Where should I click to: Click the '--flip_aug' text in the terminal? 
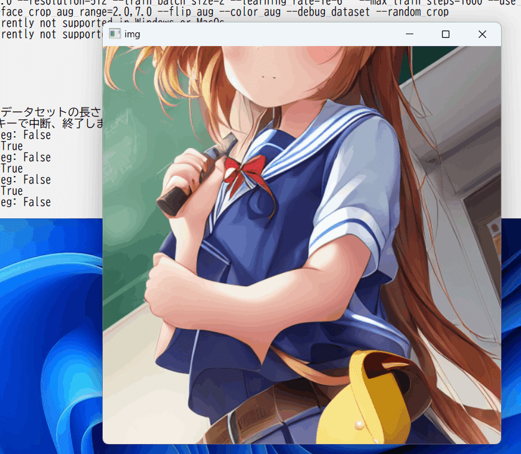tap(185, 12)
